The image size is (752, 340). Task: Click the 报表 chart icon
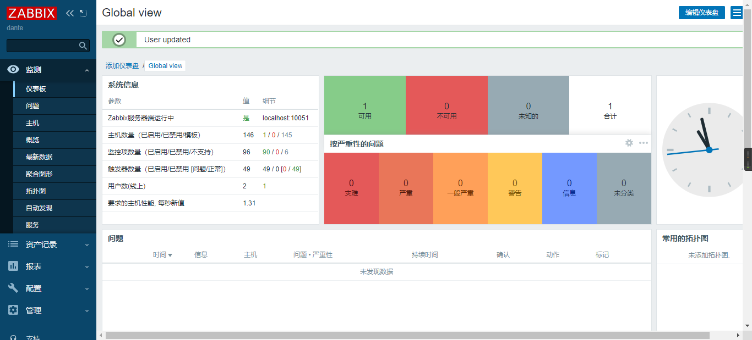[x=13, y=266]
